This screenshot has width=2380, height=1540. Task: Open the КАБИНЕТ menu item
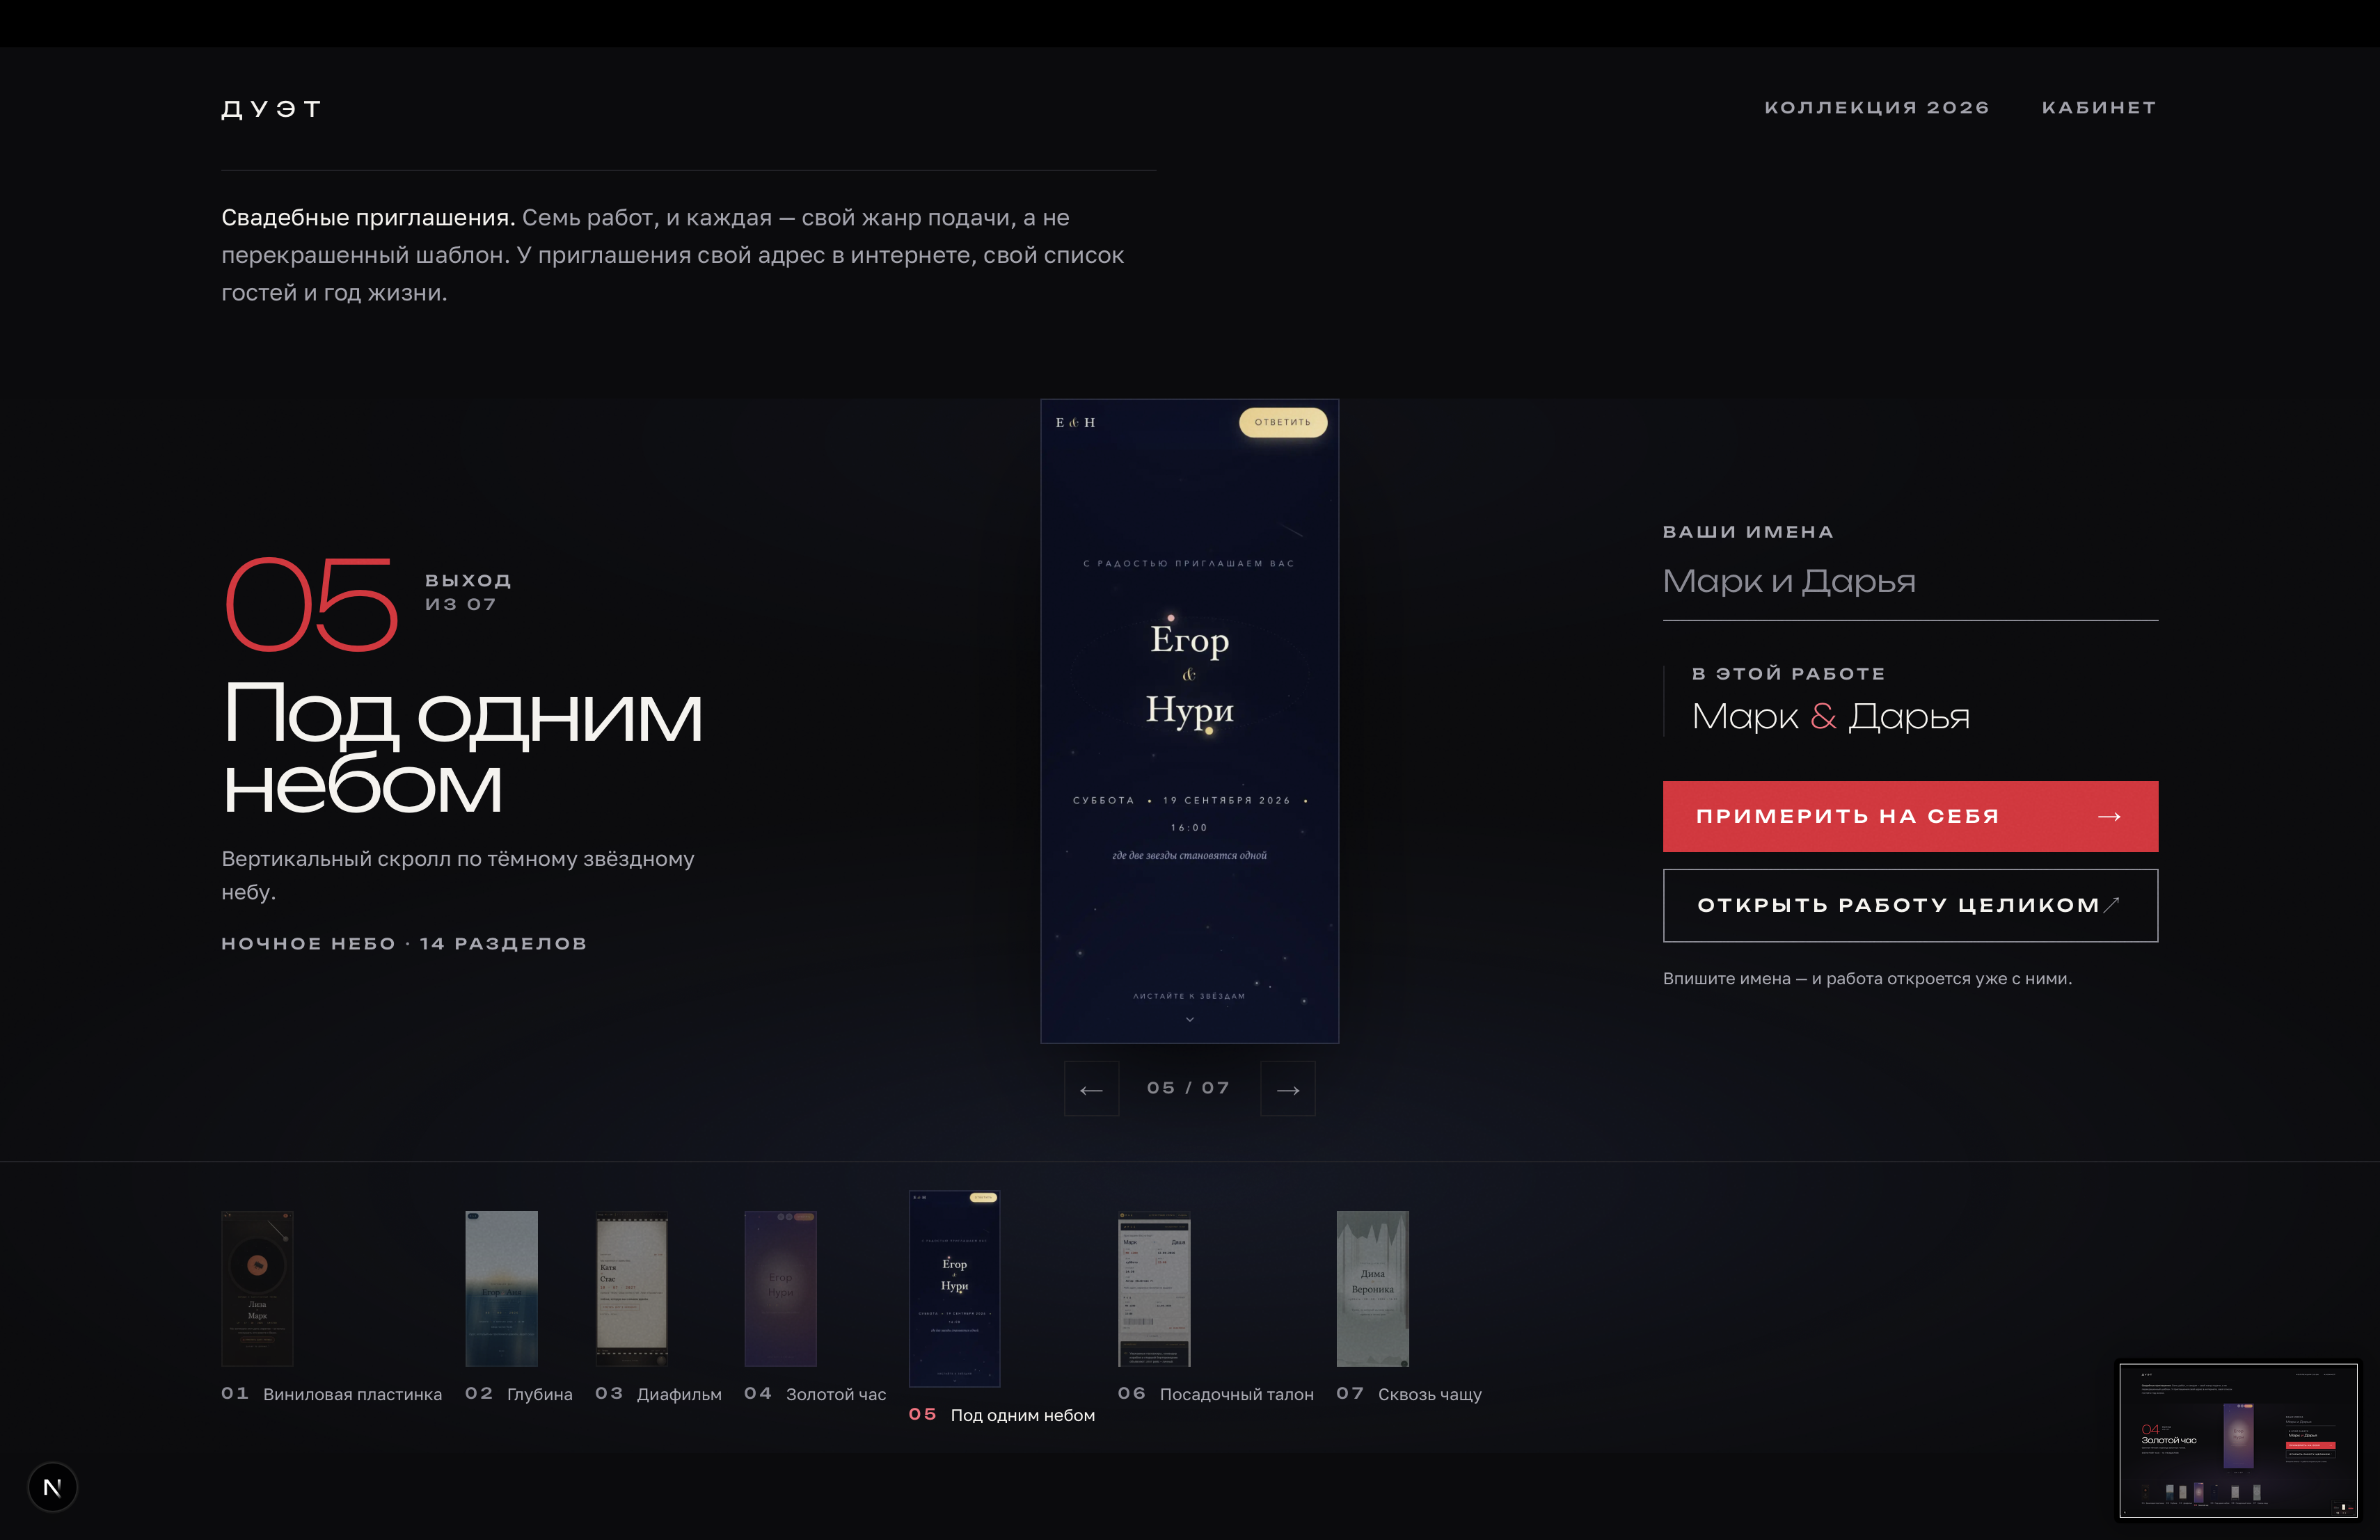2099,107
